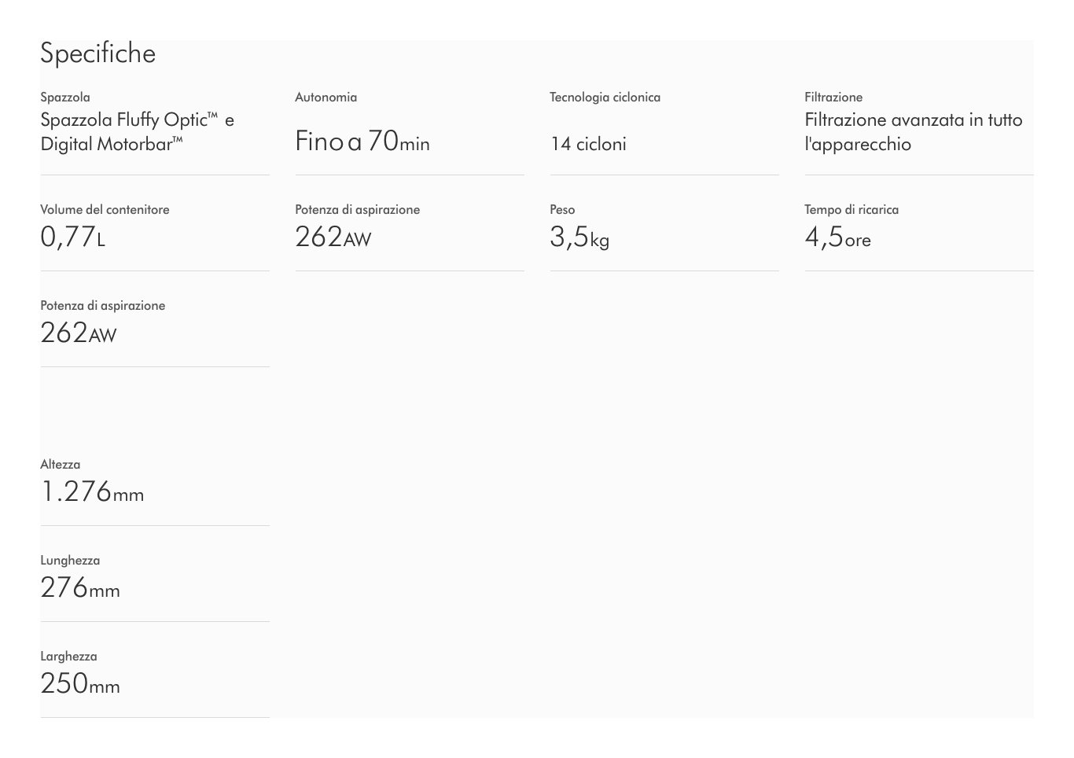
Task: Select the Volume del contenitore label
Action: (105, 210)
